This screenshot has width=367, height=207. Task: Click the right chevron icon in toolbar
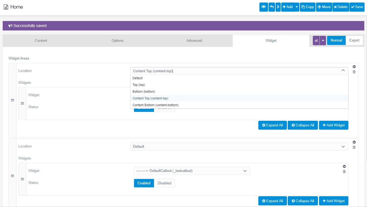click(278, 7)
